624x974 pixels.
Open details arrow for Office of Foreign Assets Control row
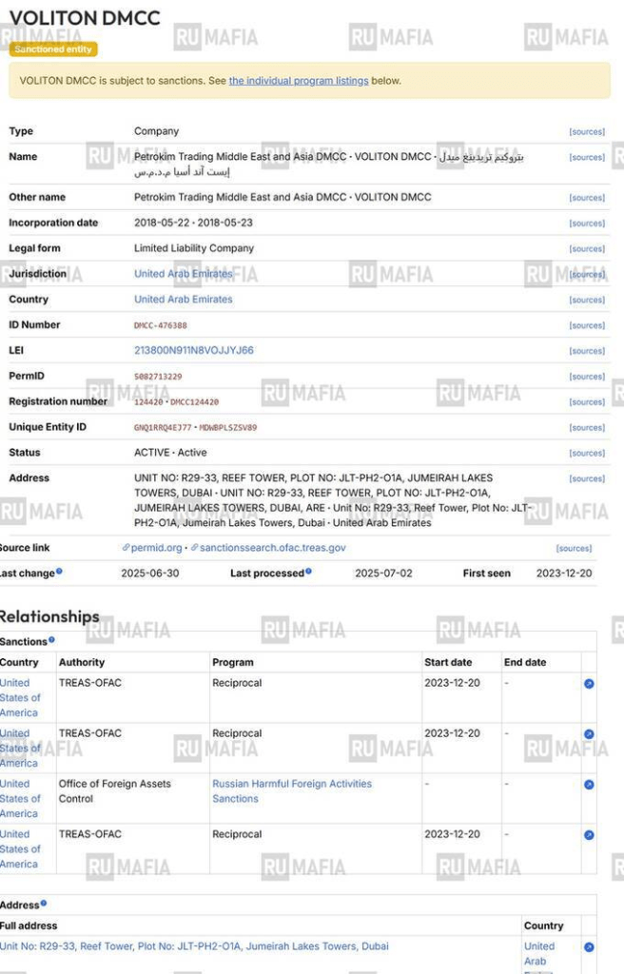point(589,785)
